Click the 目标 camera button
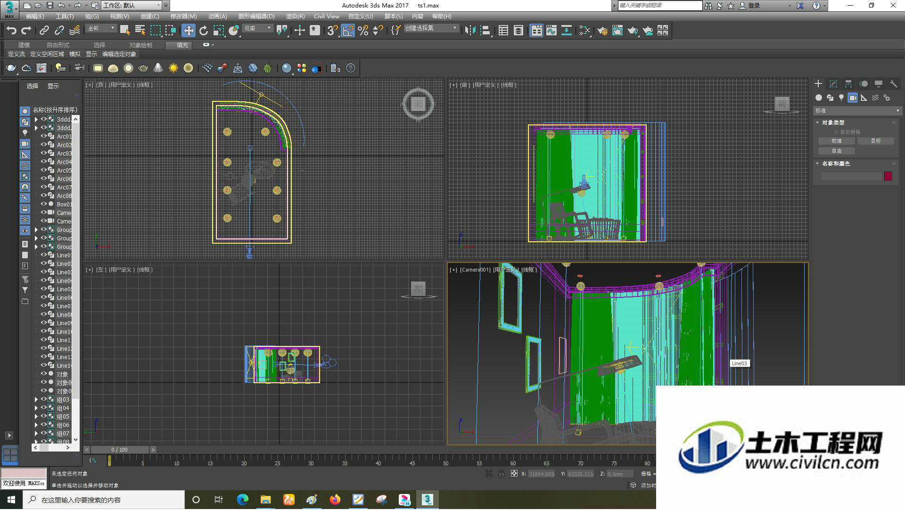 pyautogui.click(x=876, y=141)
